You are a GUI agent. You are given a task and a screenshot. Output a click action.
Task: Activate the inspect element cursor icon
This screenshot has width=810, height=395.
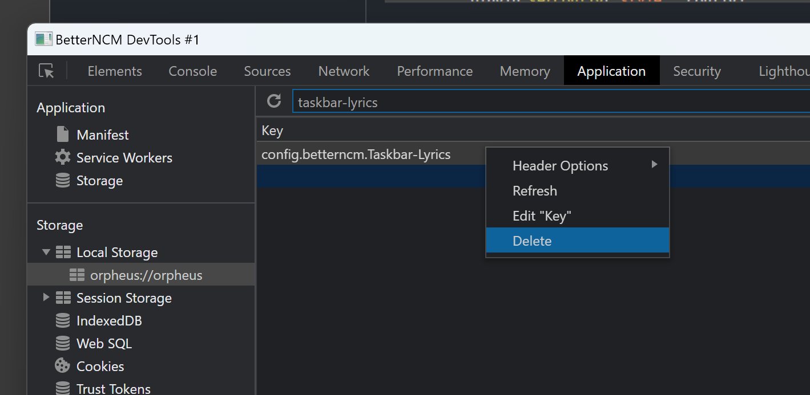[x=46, y=71]
